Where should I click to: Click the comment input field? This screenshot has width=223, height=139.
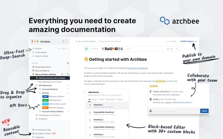[x=176, y=111]
